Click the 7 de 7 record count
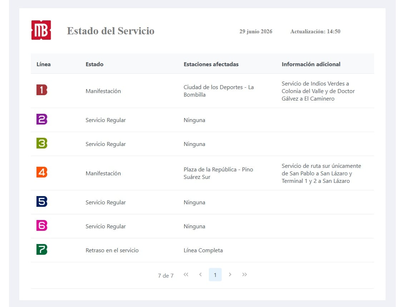Image resolution: width=403 pixels, height=307 pixels. [x=166, y=276]
